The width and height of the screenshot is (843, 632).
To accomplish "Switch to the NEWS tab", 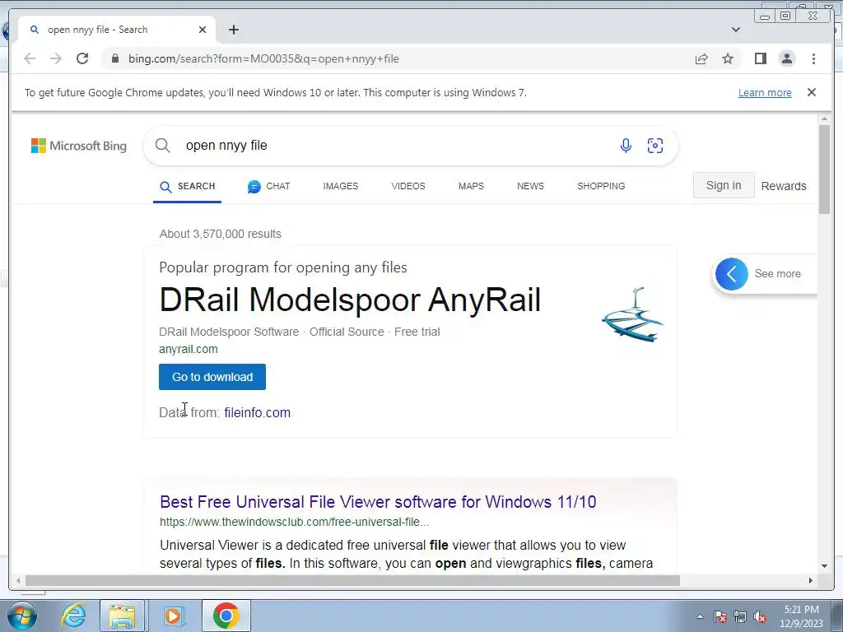I will [x=530, y=186].
